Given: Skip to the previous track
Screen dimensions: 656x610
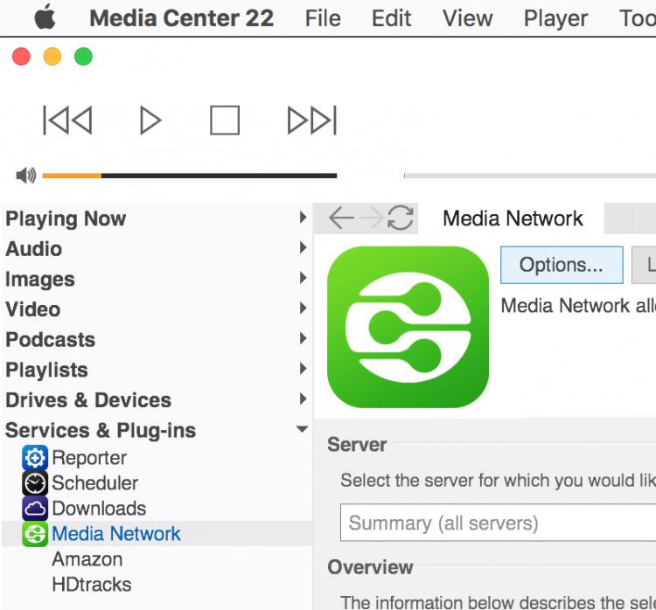Looking at the screenshot, I should pos(67,121).
